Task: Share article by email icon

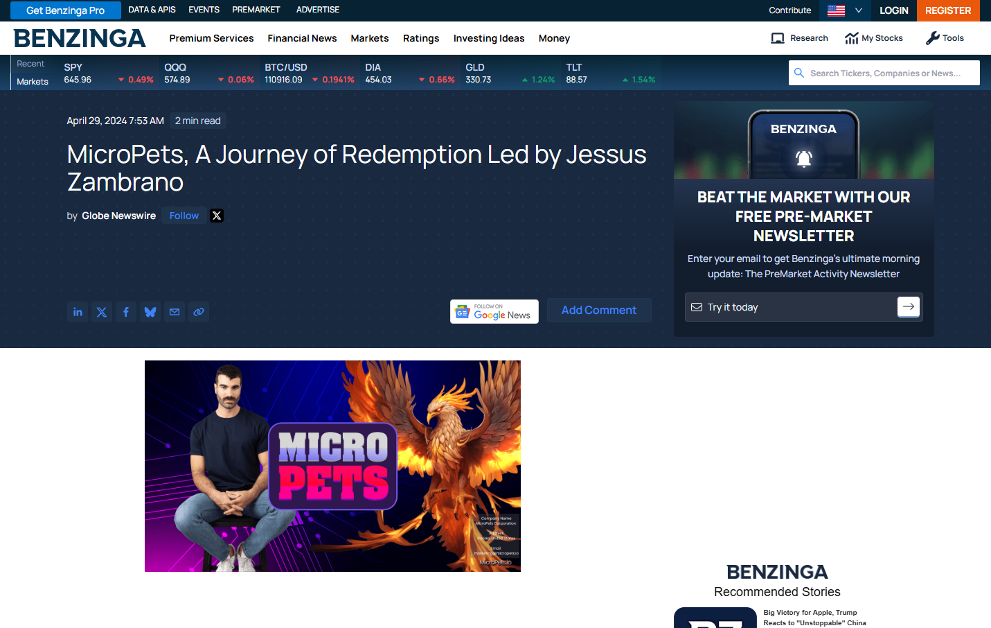Action: pos(175,312)
